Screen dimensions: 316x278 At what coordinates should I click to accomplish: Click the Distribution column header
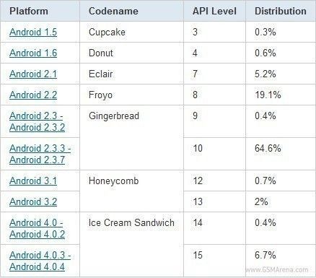click(x=281, y=12)
